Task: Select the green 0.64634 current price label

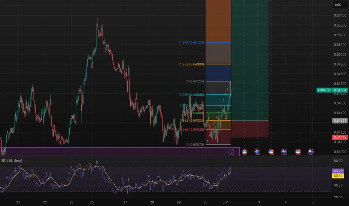Action: point(340,90)
